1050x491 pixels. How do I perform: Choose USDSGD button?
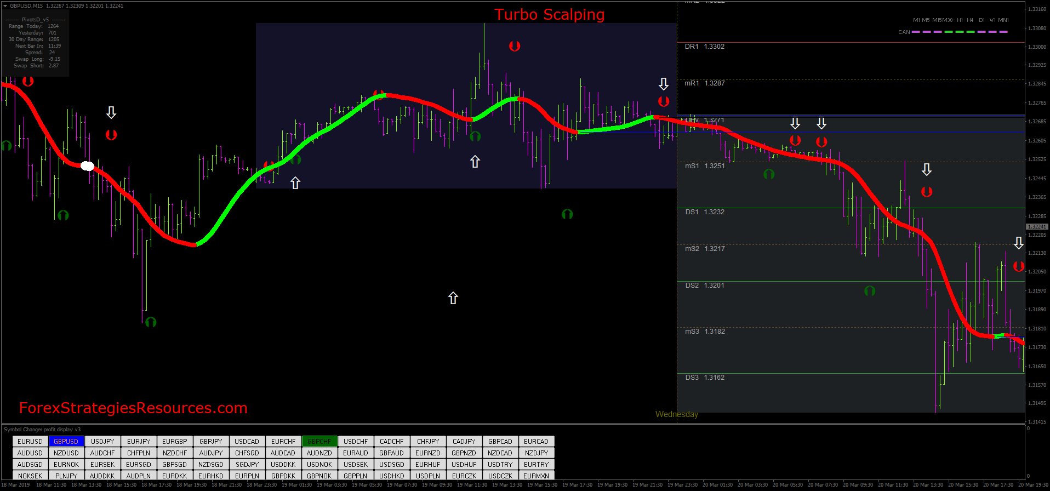(392, 465)
